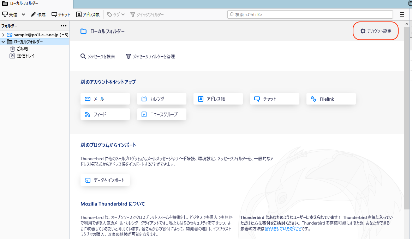Click the trash can icon beside ごみ箱
The image size is (412, 239).
pyautogui.click(x=12, y=49)
